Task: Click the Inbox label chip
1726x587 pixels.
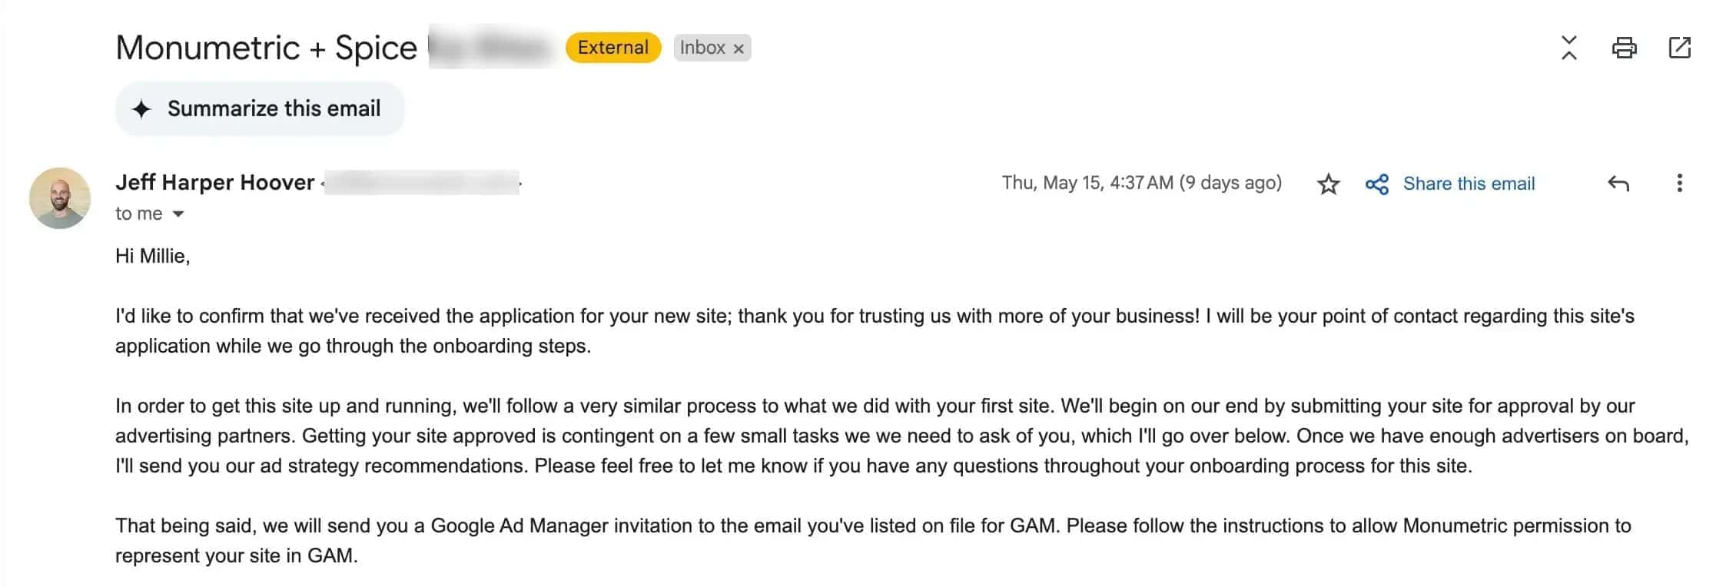Action: tap(702, 48)
